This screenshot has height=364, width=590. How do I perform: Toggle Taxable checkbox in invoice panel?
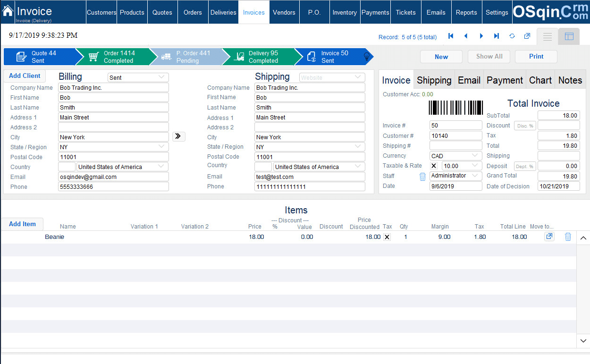[x=434, y=166]
